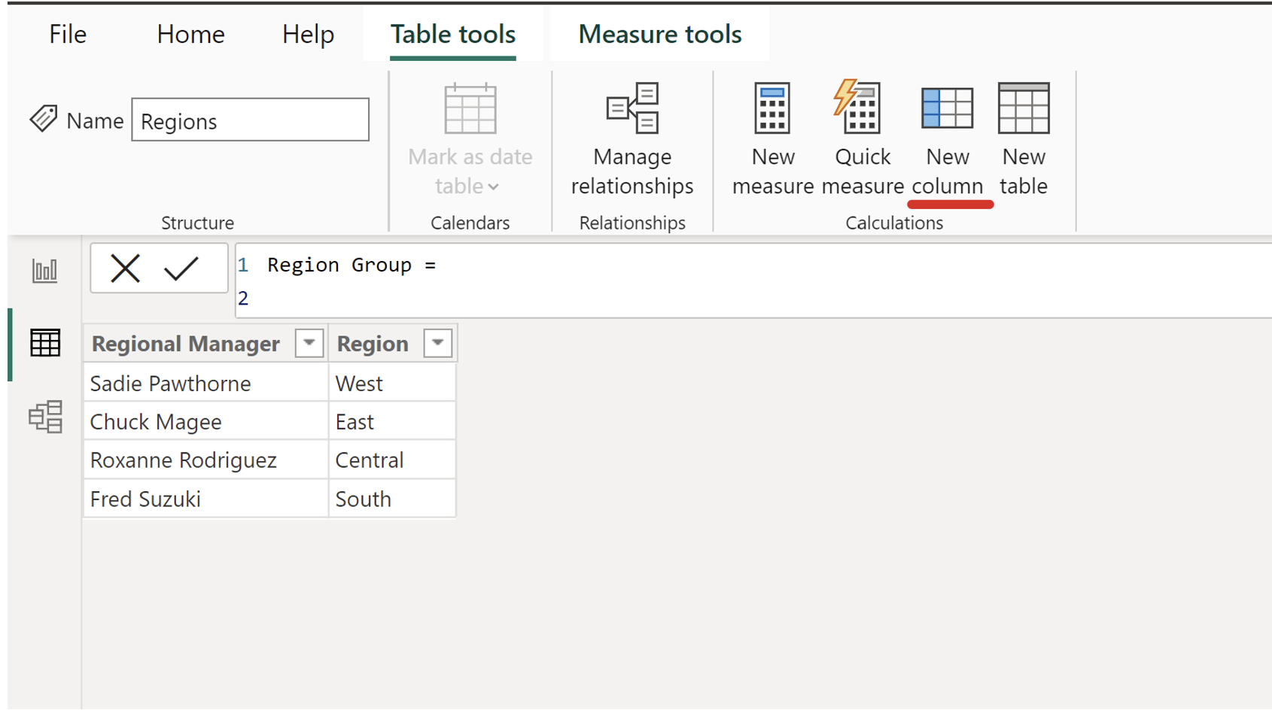This screenshot has width=1272, height=713.
Task: Switch to the Table tools ribbon tab
Action: tap(452, 34)
